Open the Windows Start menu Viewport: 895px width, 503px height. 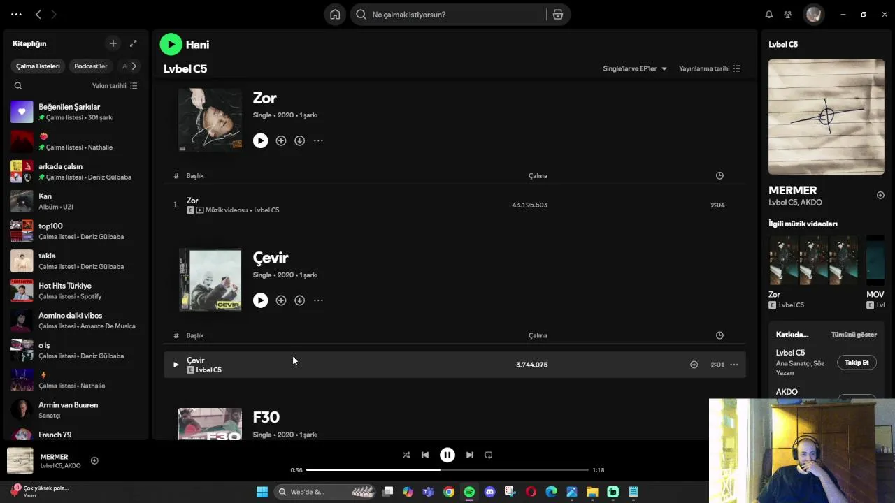click(262, 492)
